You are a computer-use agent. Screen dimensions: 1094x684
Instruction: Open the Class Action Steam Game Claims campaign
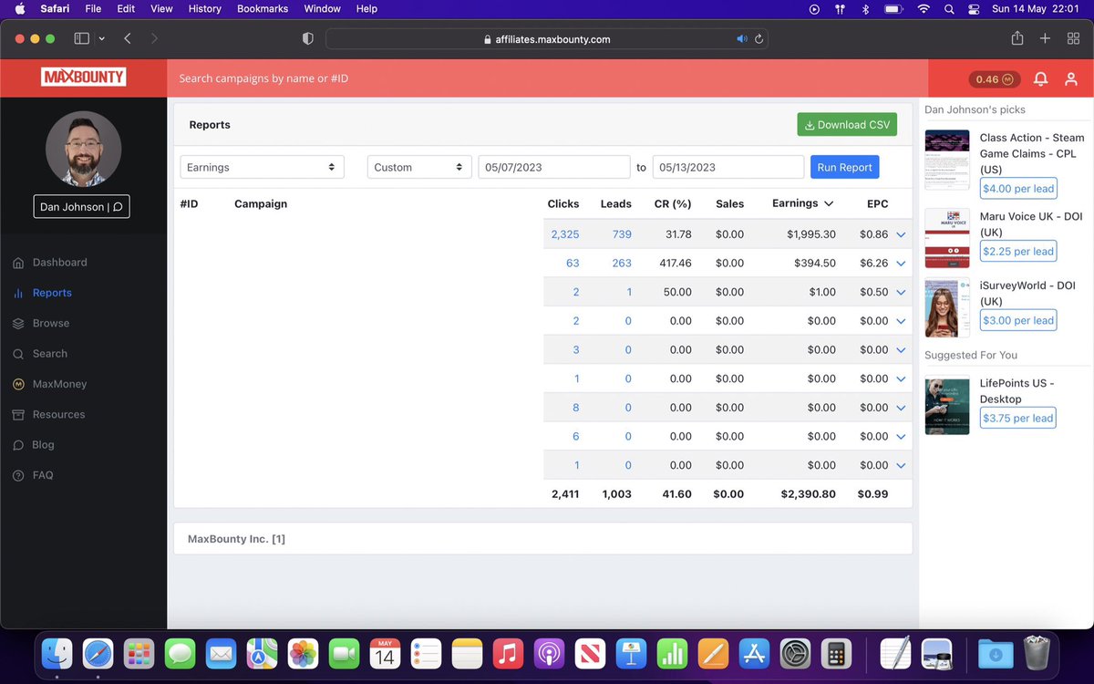[1032, 153]
